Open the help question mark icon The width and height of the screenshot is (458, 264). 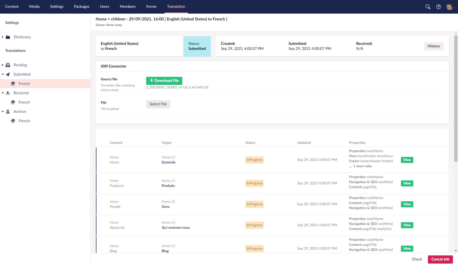(x=439, y=7)
